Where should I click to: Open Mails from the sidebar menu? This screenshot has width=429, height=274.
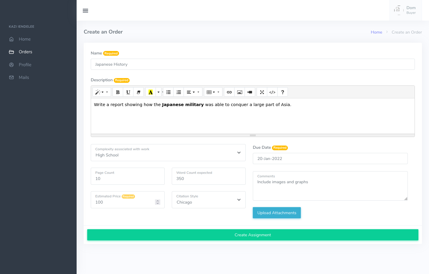click(x=24, y=77)
